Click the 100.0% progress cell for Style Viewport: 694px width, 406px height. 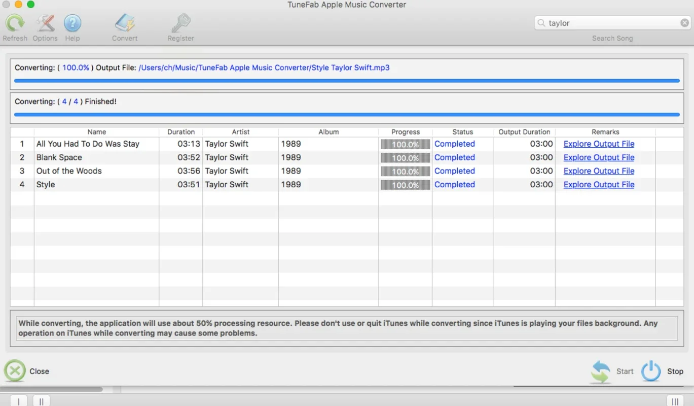point(406,185)
